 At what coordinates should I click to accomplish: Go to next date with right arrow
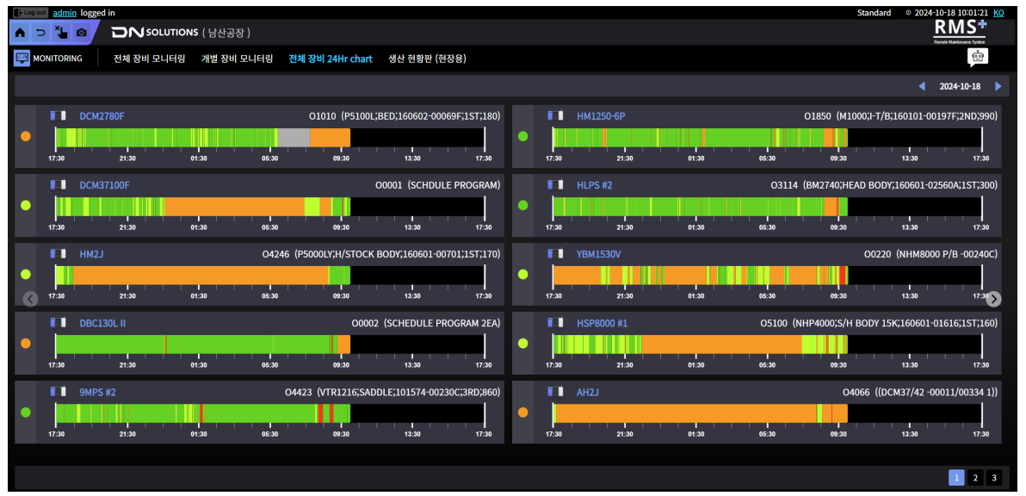coord(998,86)
